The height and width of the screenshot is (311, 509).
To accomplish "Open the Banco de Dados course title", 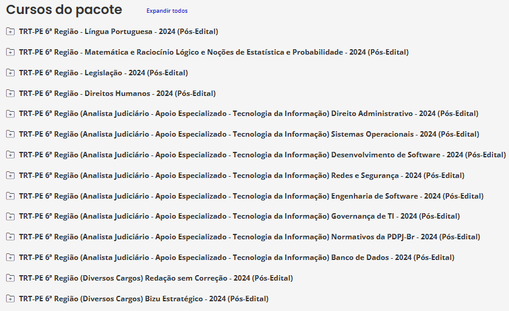I will tap(237, 258).
